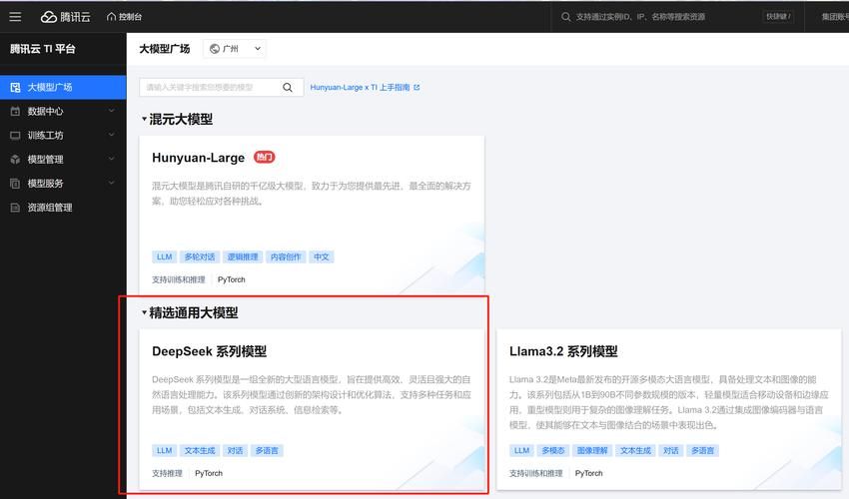
Task: Click the 多语言 tag on Llama3.2 card
Action: pos(703,450)
